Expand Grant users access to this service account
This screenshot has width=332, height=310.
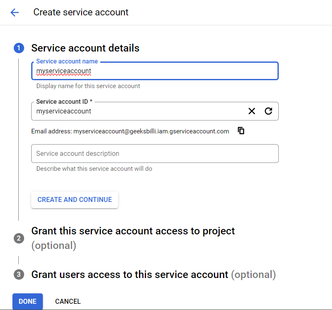point(130,274)
